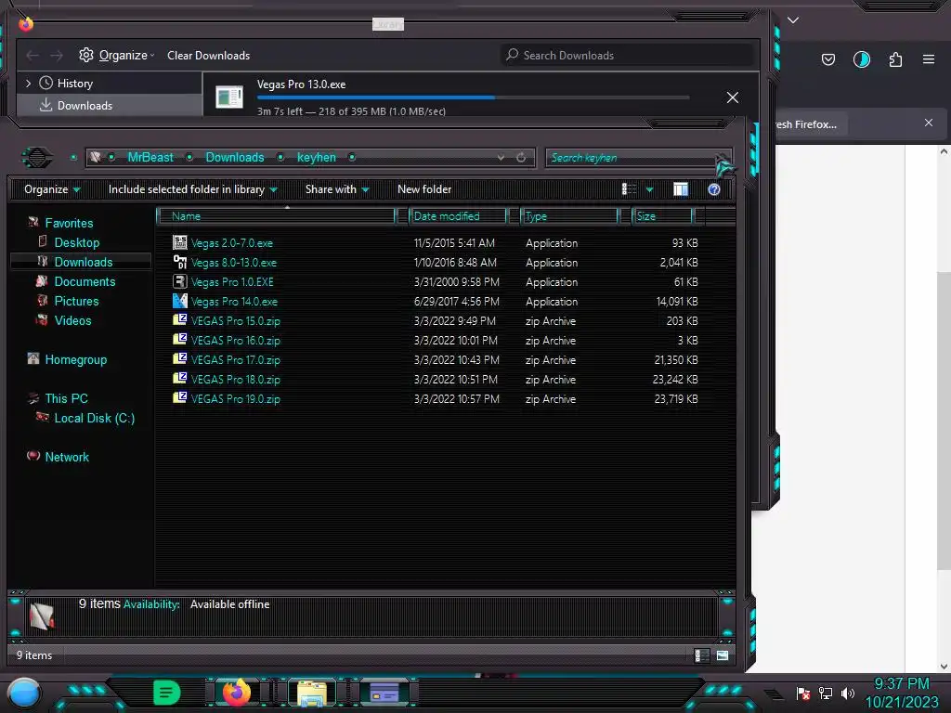Open the green notes app on taskbar

[166, 693]
